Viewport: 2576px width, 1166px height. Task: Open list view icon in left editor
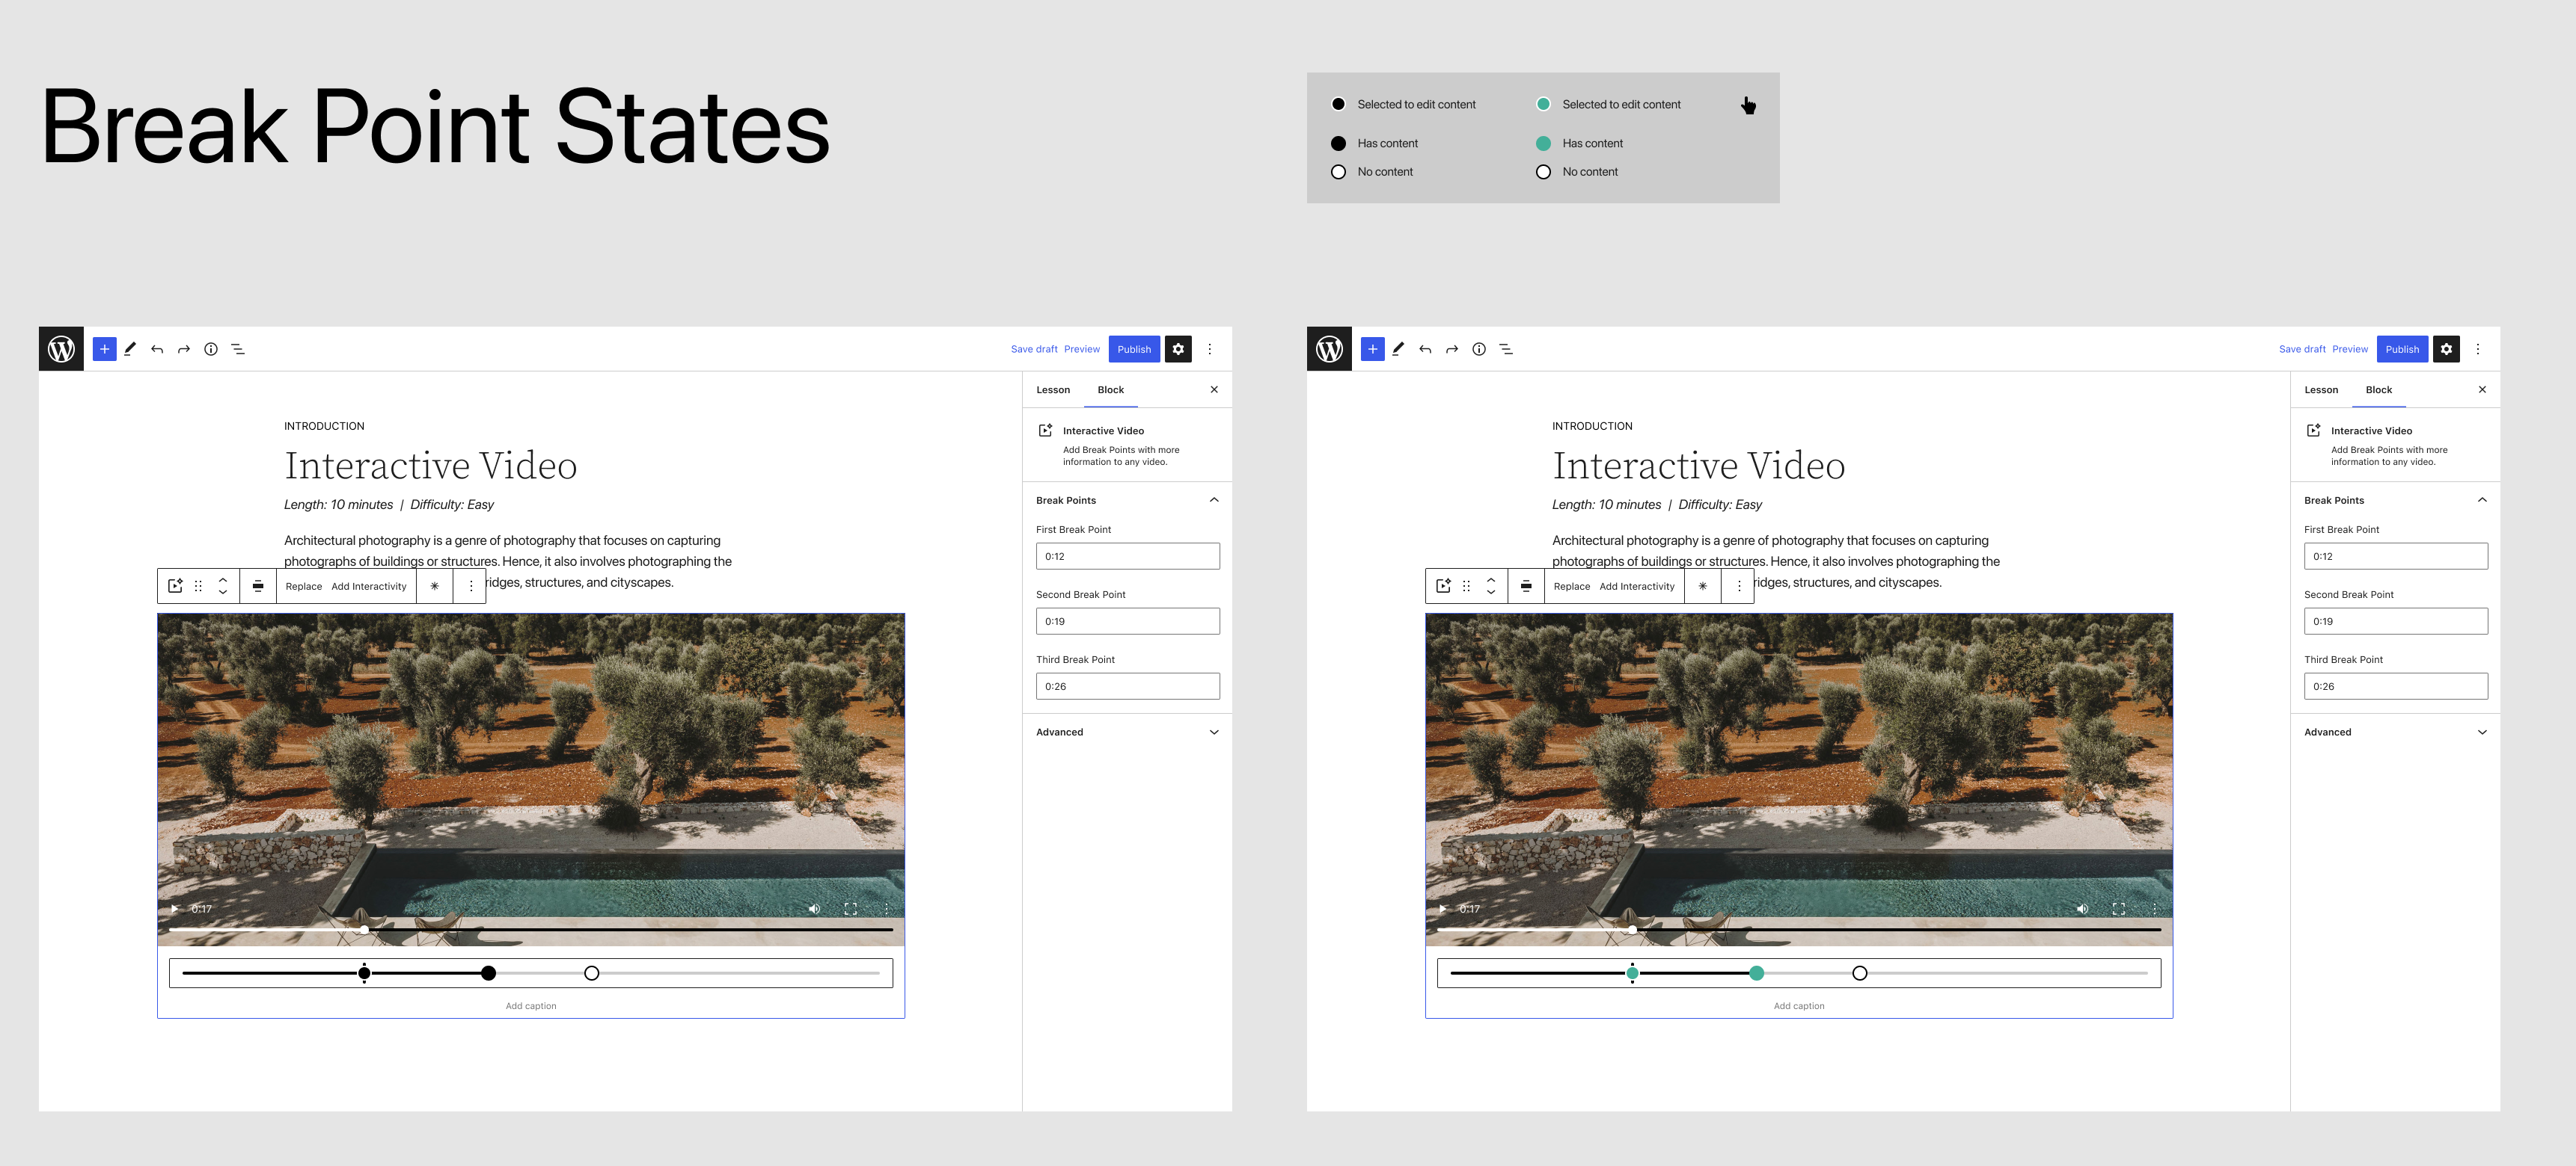(238, 349)
